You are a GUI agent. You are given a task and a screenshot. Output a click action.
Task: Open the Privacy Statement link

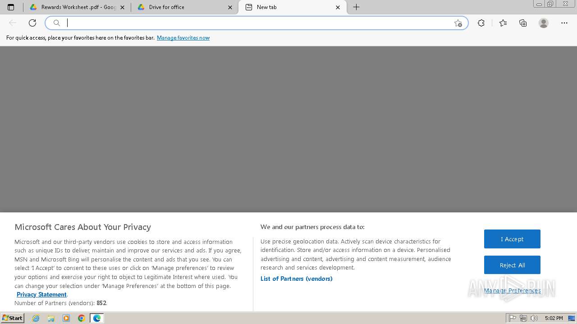41,294
